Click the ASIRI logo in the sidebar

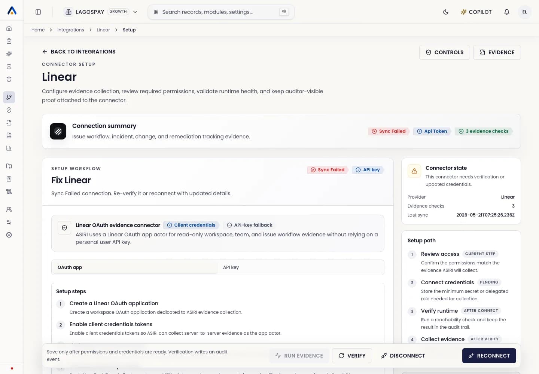point(12,11)
